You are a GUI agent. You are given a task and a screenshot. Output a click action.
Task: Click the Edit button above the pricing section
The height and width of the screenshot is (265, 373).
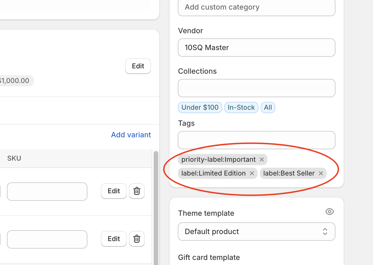(138, 66)
